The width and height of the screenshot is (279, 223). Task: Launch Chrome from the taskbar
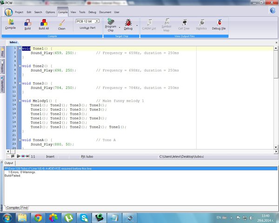coord(38,218)
